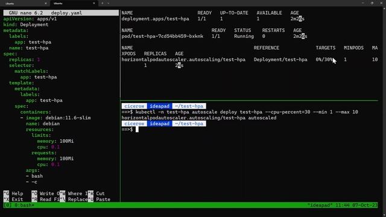Click the ^R Read File shortcut

pyautogui.click(x=46, y=200)
